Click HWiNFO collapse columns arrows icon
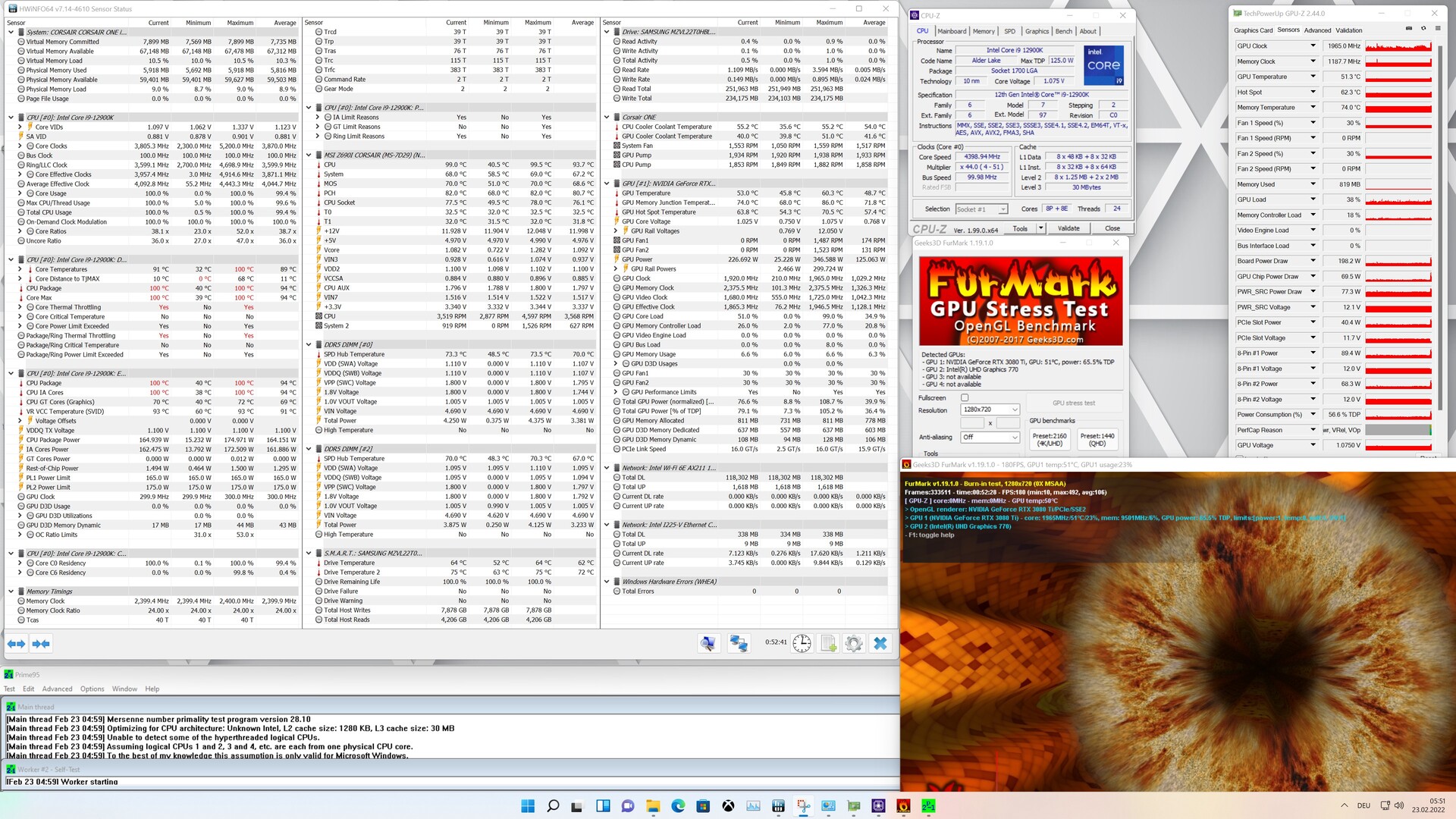 [x=41, y=644]
